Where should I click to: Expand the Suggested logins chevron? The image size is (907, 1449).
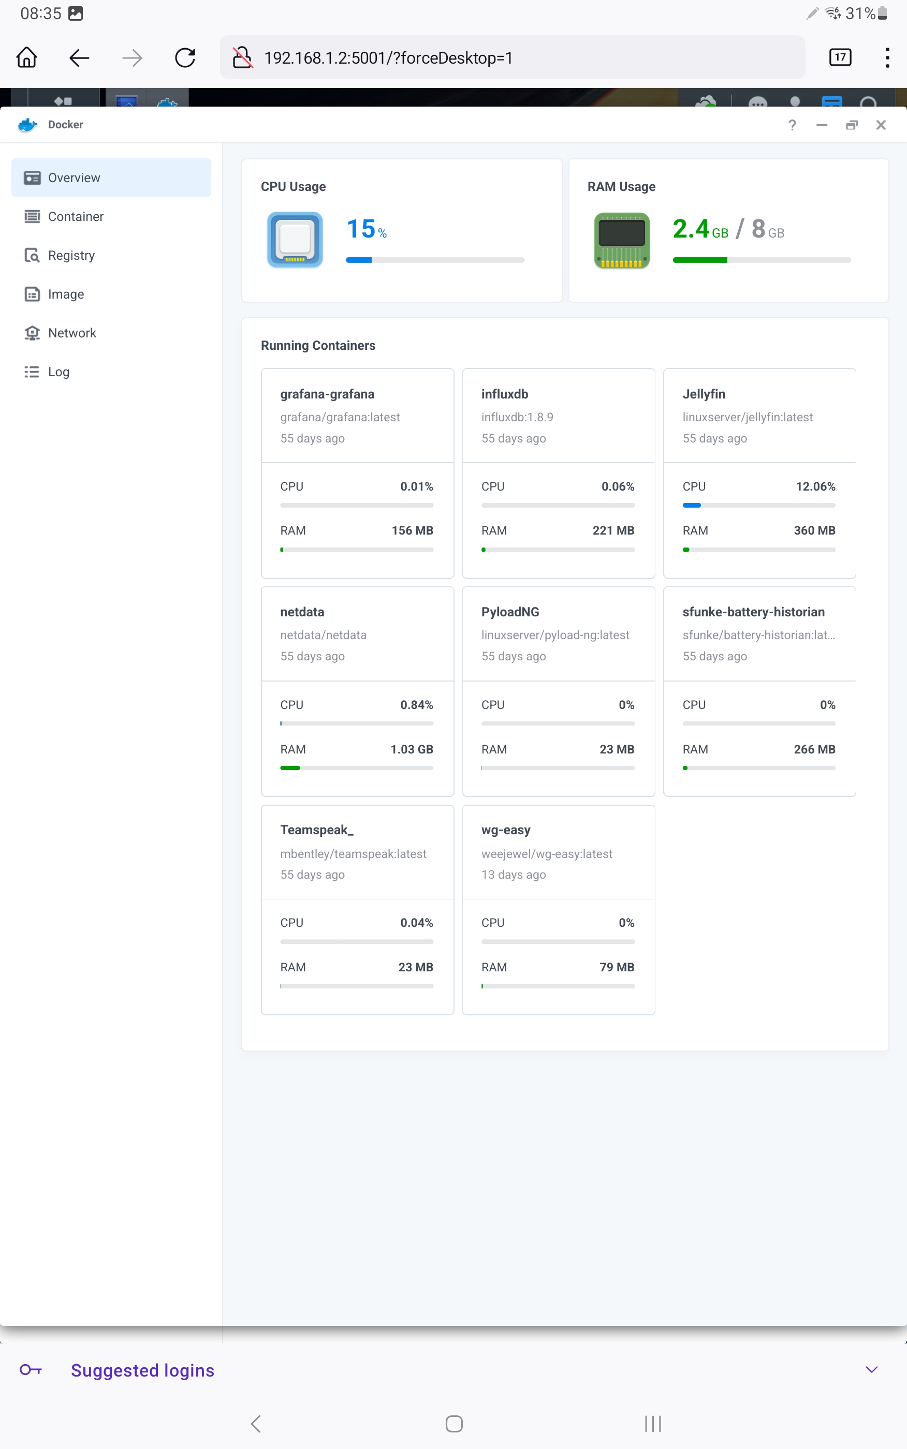point(872,1369)
